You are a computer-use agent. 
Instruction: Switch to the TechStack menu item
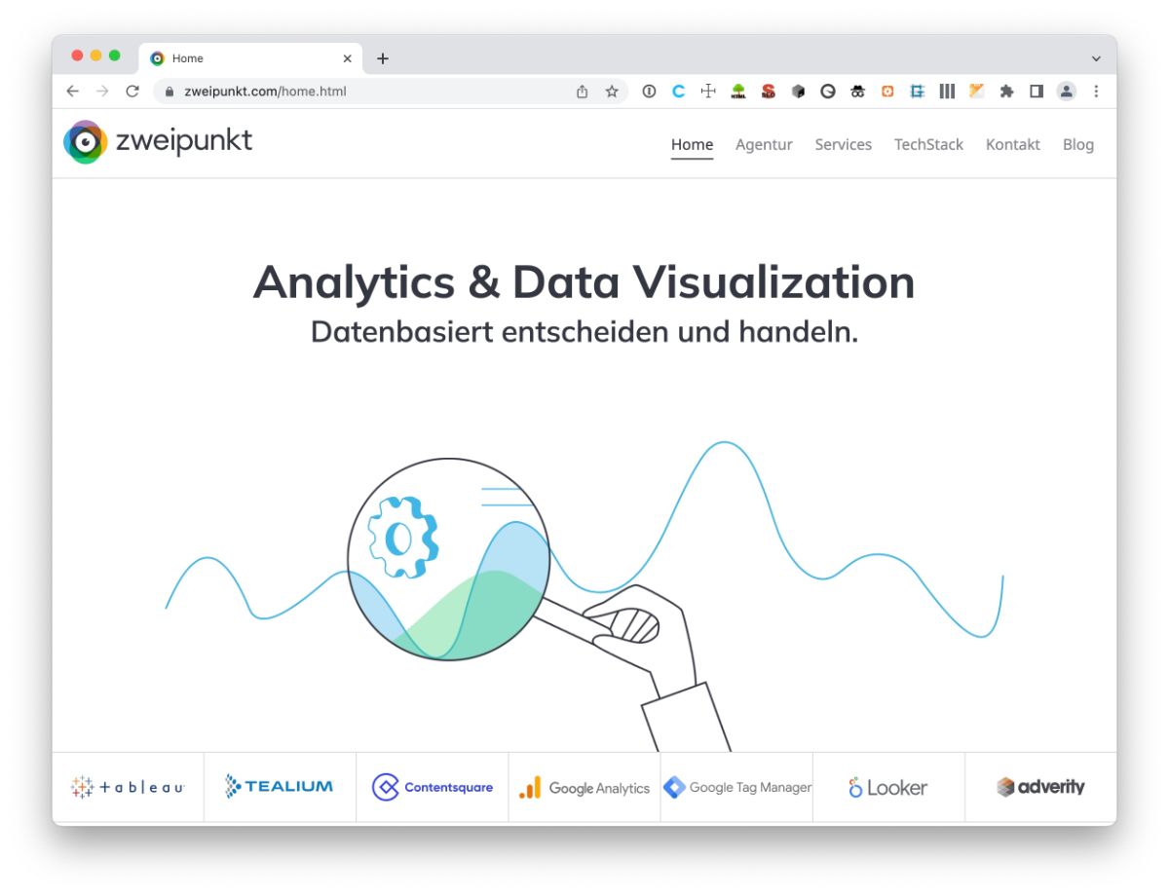928,144
